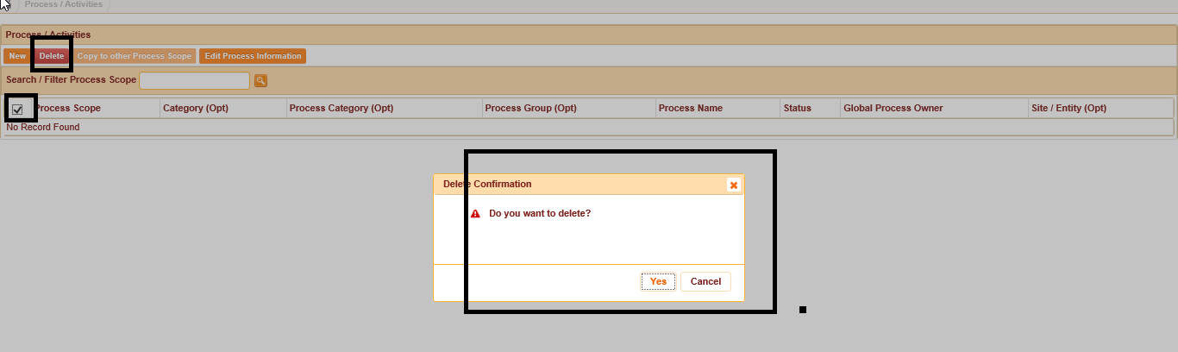This screenshot has width=1178, height=352.
Task: Open the Process / Activities breadcrumb
Action: click(64, 5)
